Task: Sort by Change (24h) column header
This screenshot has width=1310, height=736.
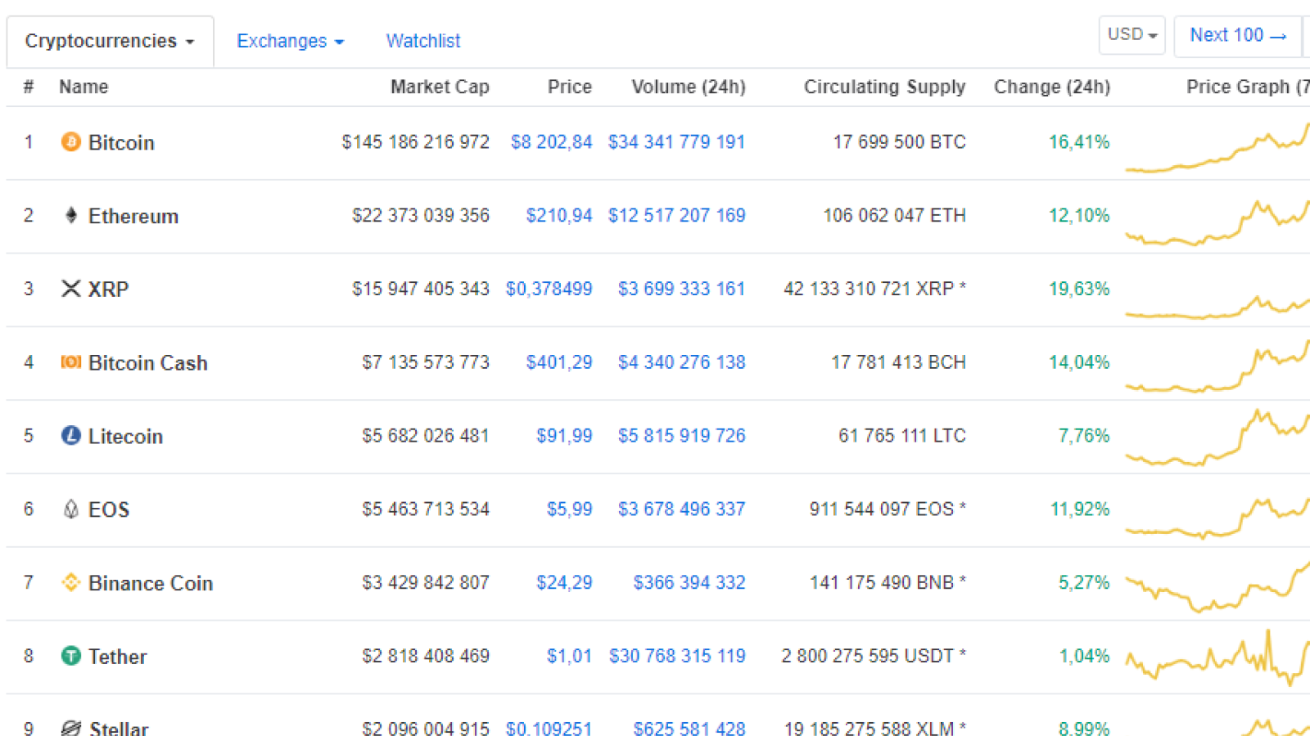Action: 1052,87
